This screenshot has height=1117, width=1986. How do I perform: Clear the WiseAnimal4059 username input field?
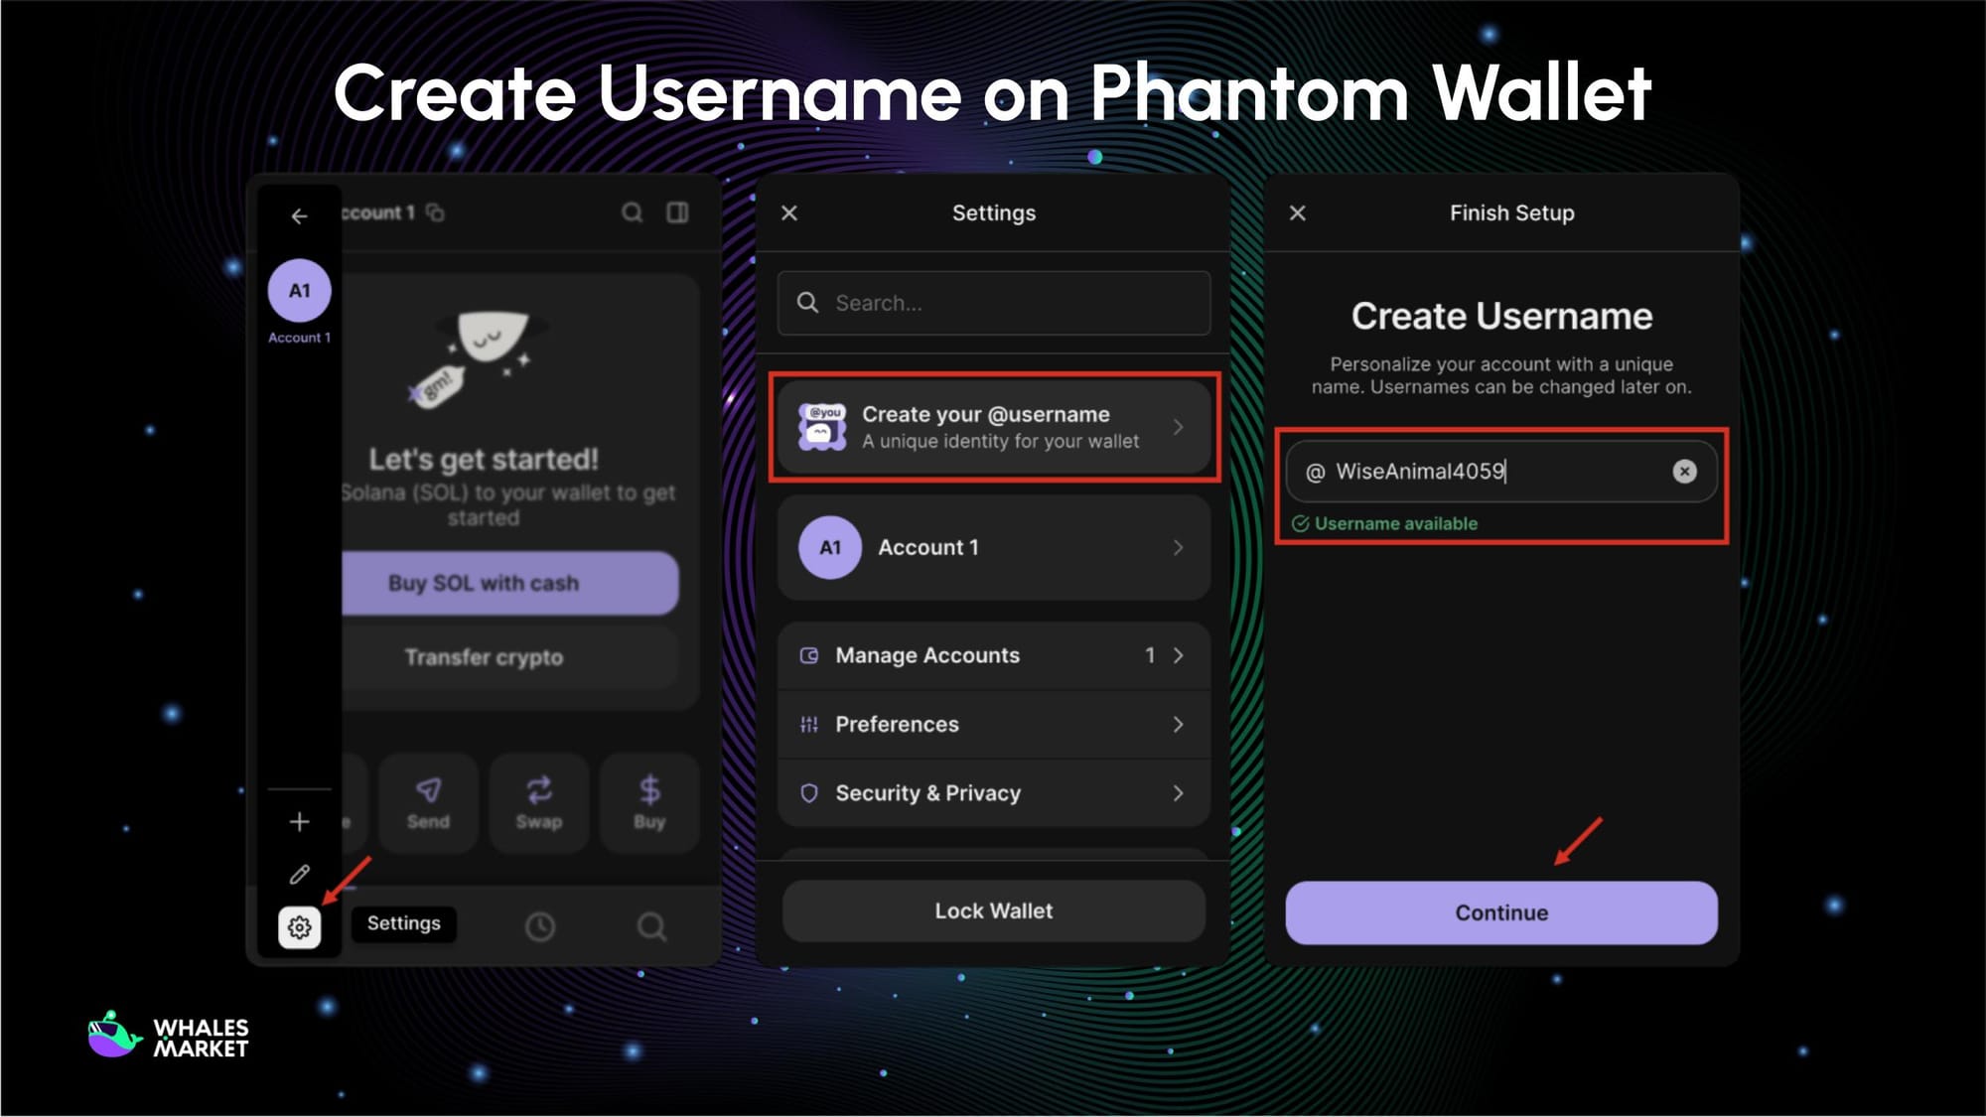1685,472
